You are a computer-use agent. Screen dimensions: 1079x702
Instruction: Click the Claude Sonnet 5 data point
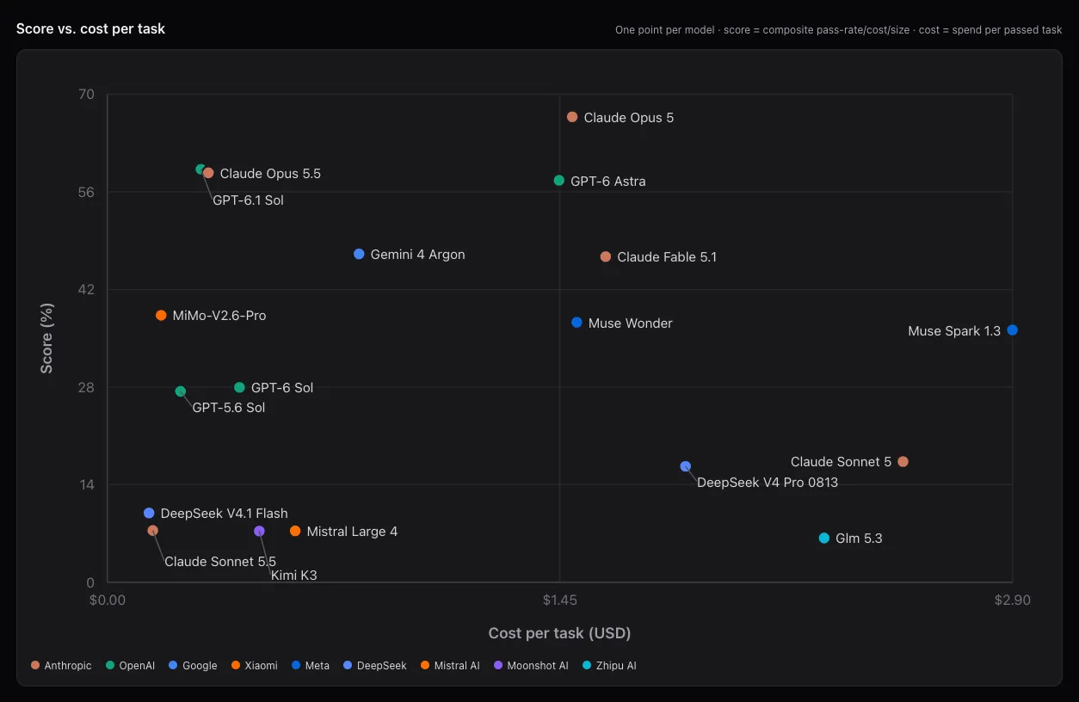[903, 462]
